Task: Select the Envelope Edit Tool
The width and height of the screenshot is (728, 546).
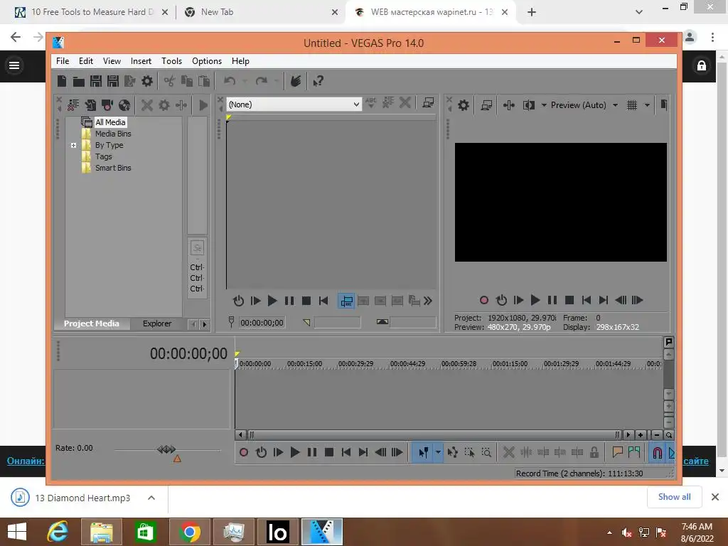Action: click(x=452, y=452)
